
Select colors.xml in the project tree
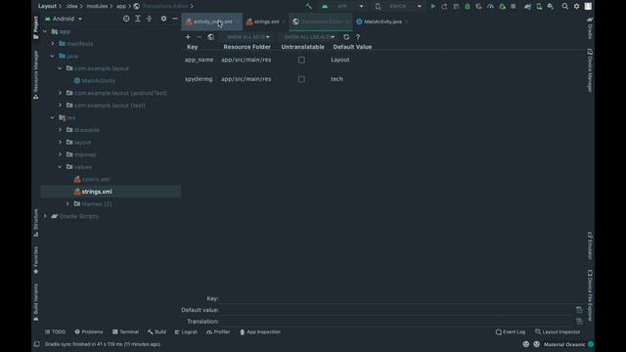pyautogui.click(x=96, y=179)
